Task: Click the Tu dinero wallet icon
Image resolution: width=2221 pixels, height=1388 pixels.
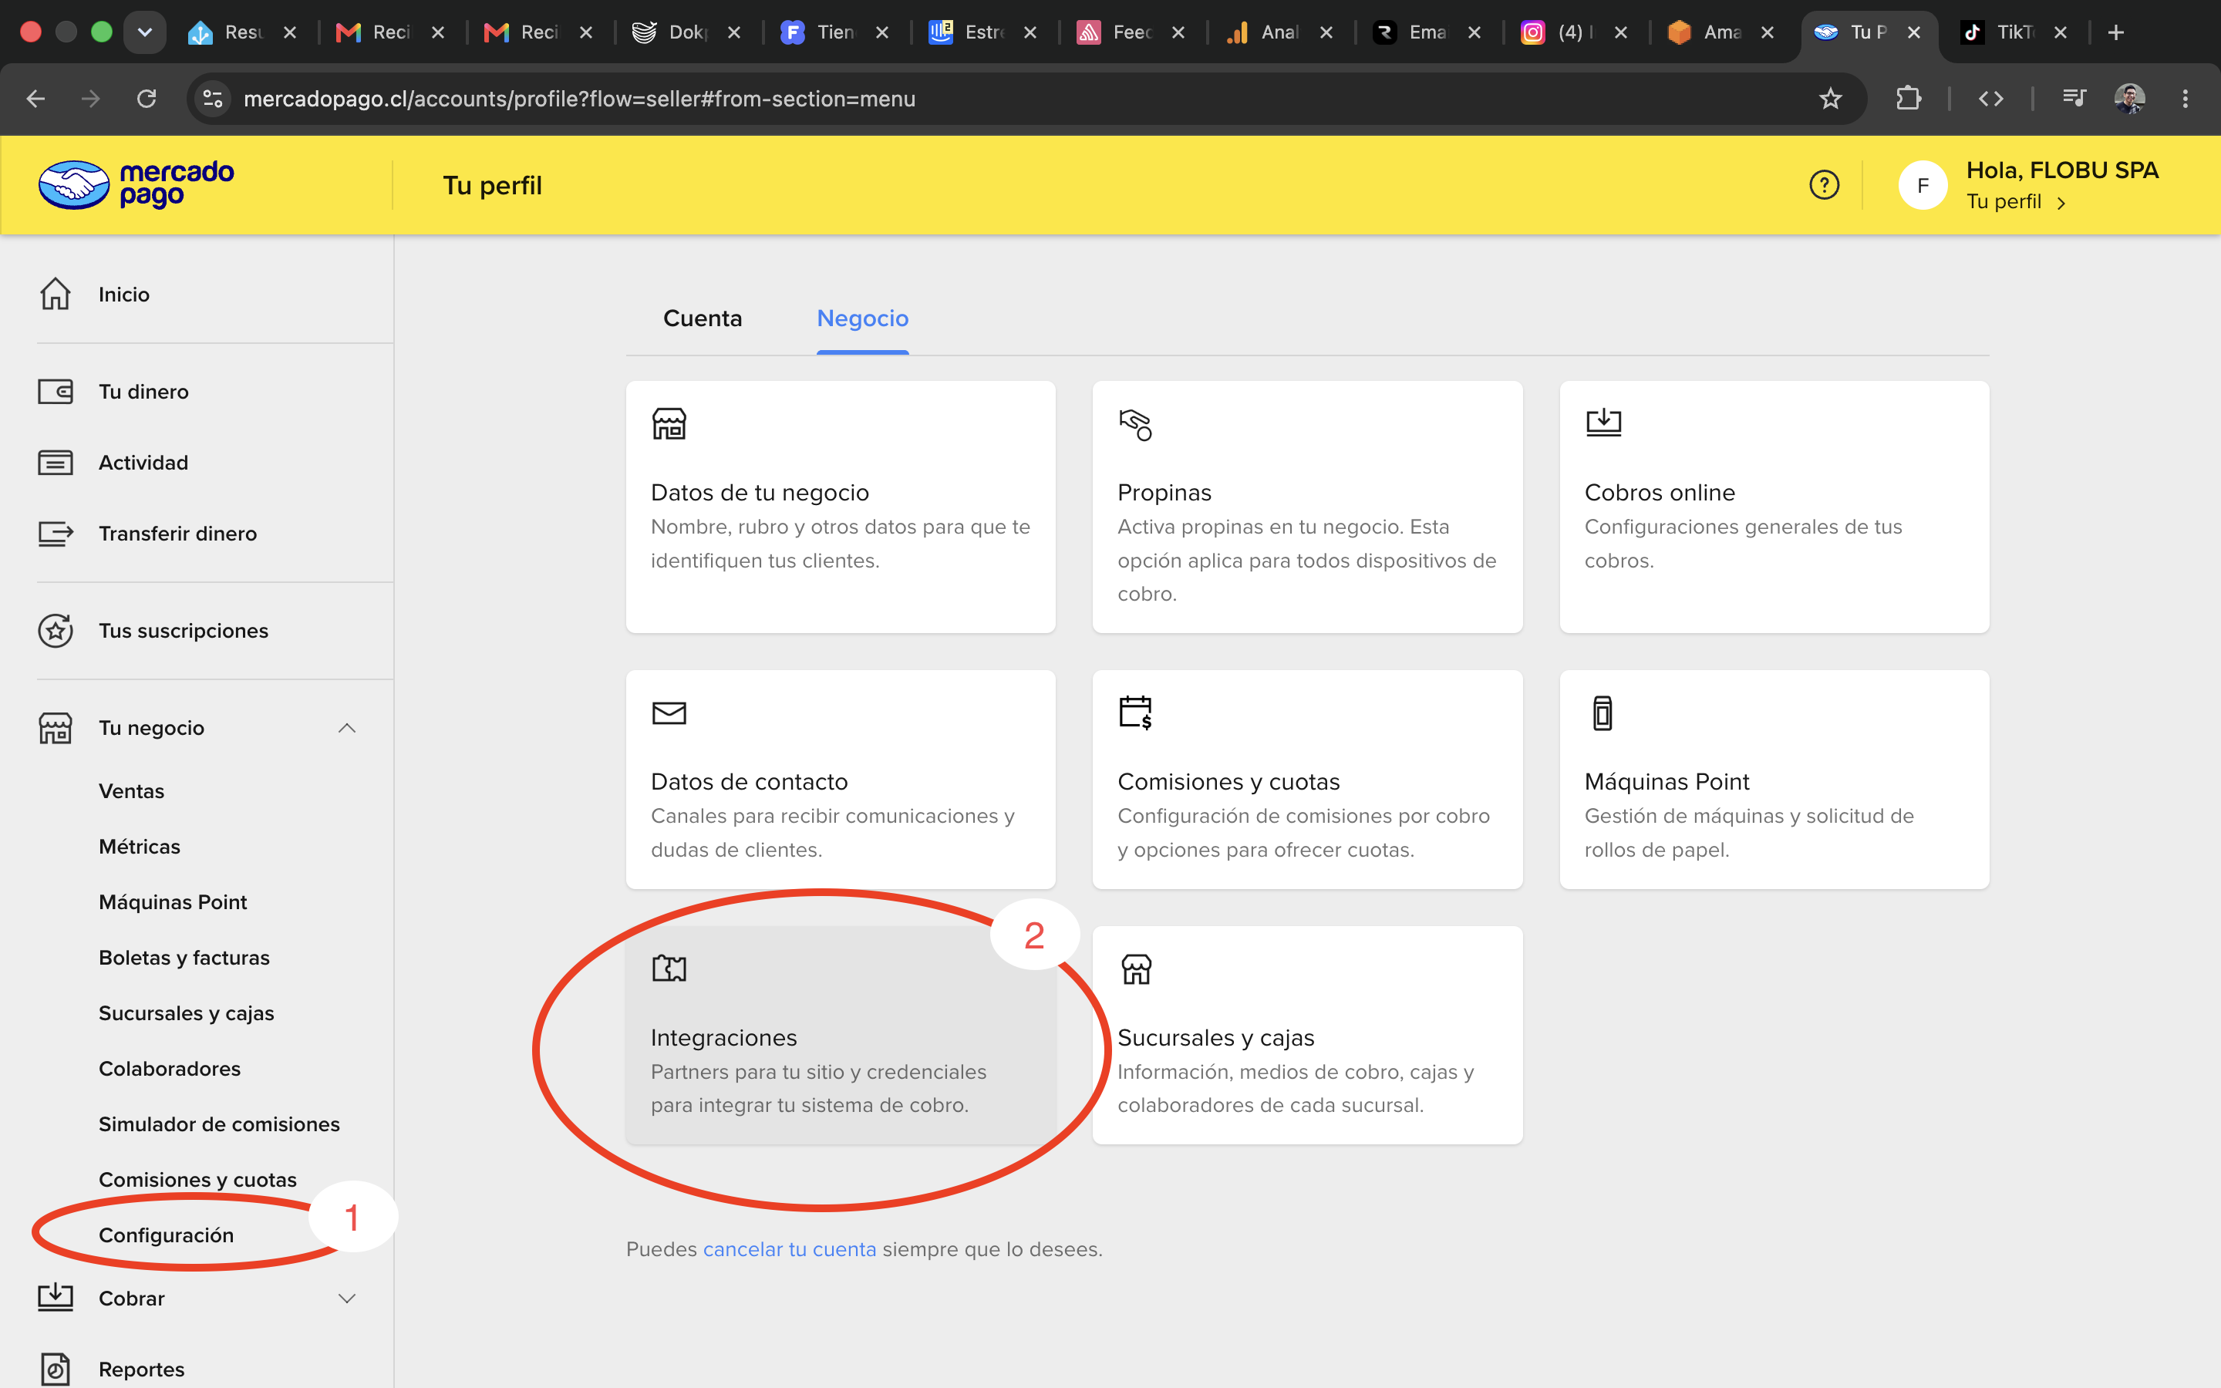Action: [55, 392]
